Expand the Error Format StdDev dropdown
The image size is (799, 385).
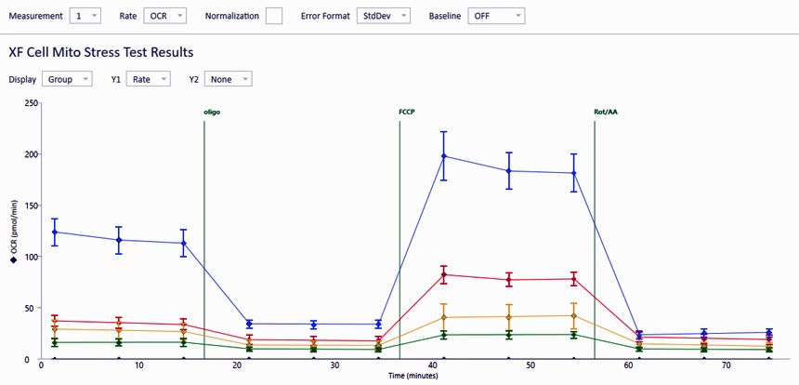coord(384,16)
